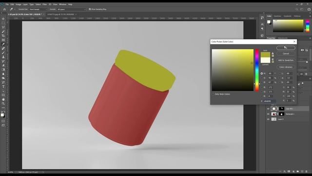
Task: Select the H hue radio button
Action: [262, 73]
